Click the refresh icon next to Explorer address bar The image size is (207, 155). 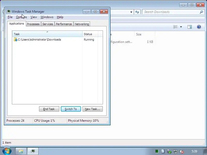tap(137, 12)
